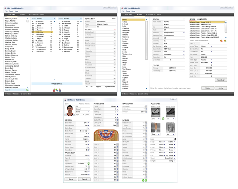Open Adjust & Settings tab in Rosters window

click(37, 15)
